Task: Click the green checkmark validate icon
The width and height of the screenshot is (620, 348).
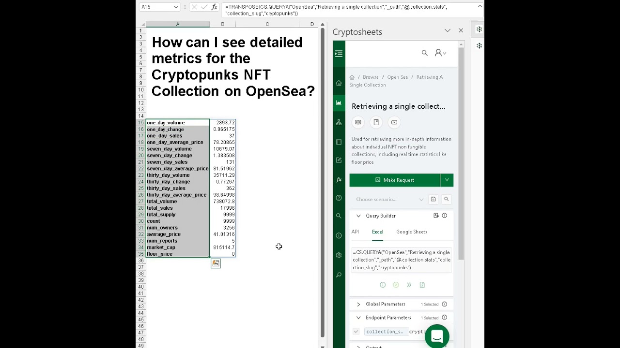Action: pyautogui.click(x=396, y=285)
